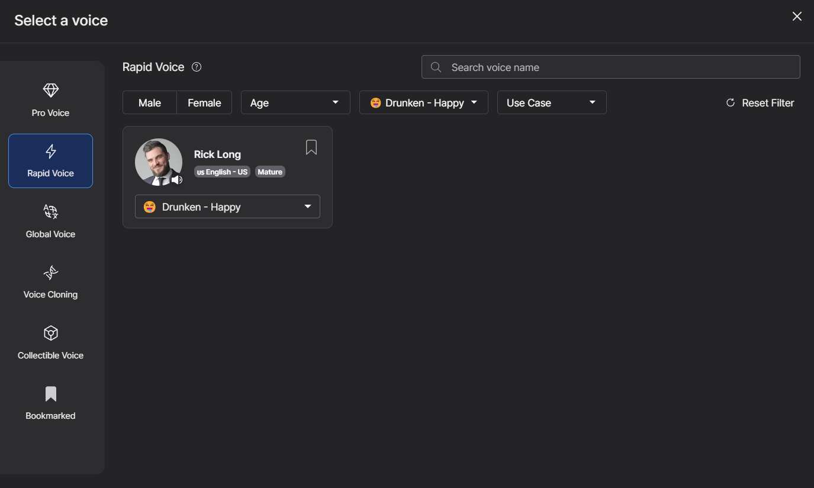Click the Pro Voice diamond icon
The width and height of the screenshot is (814, 488).
[51, 91]
